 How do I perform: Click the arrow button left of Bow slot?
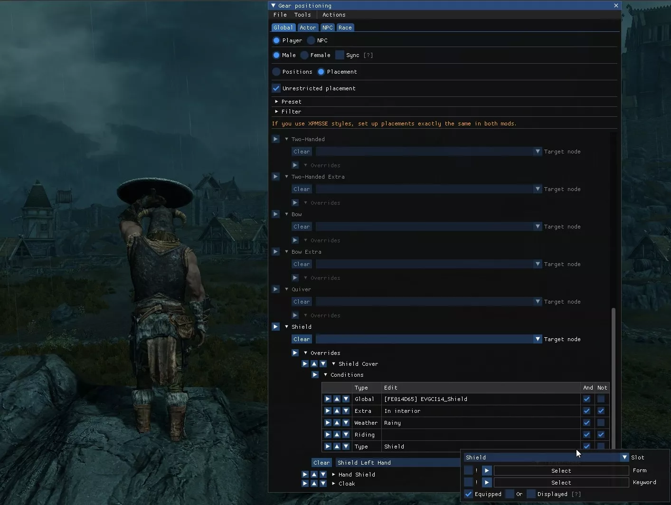pos(275,214)
